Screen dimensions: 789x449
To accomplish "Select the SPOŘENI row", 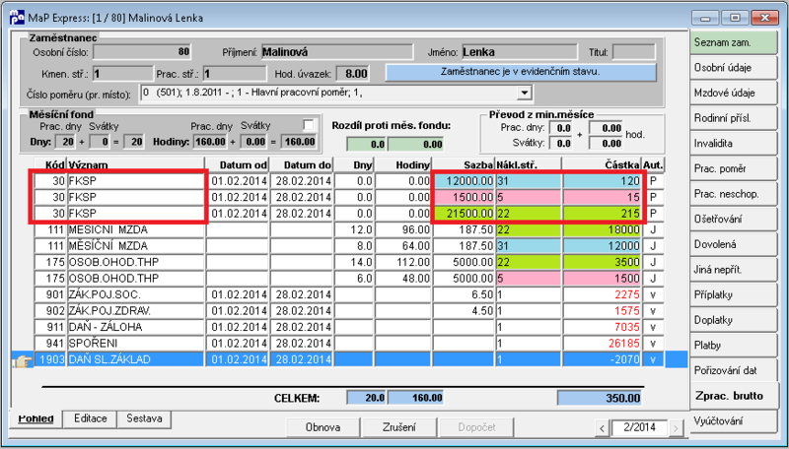I will point(349,343).
